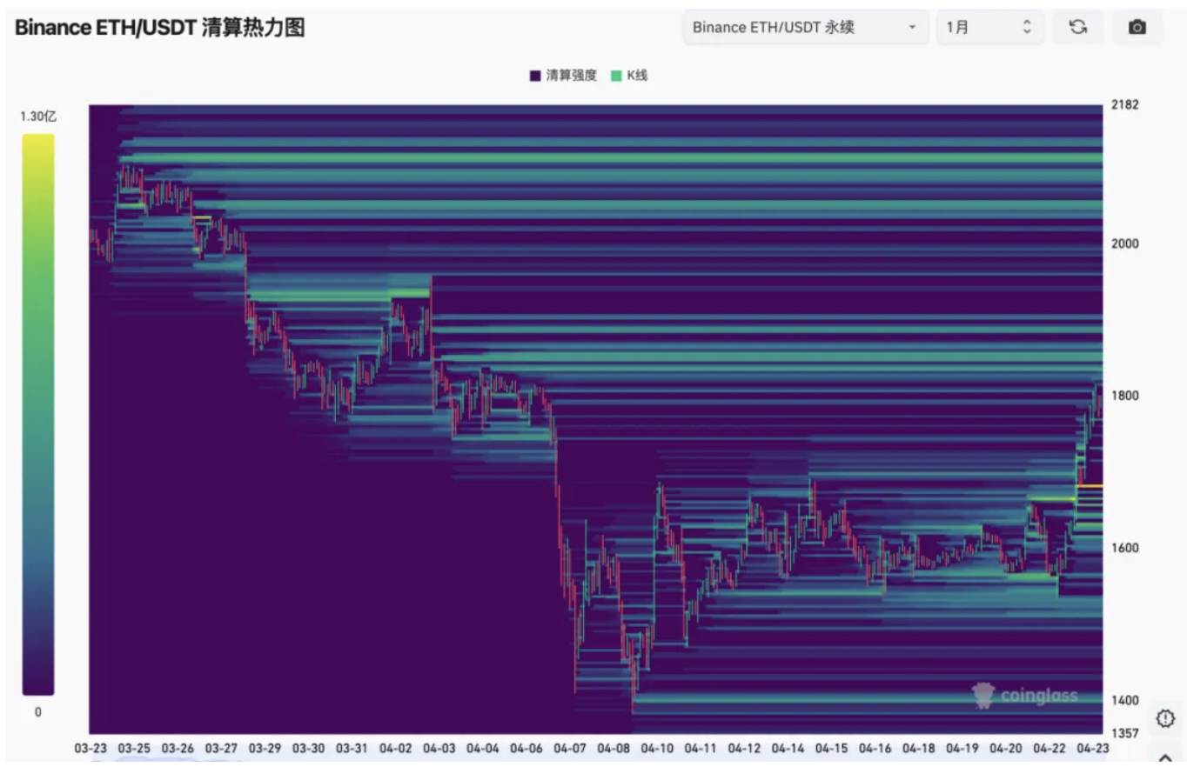Click the 04-02 date axis label
Screen dimensions: 1187x767
[395, 749]
